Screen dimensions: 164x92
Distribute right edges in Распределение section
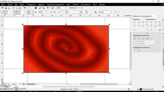point(156,22)
